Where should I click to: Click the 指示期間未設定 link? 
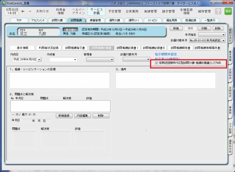[165, 54]
